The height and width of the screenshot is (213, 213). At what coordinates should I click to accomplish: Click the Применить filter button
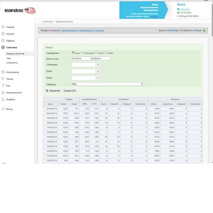pyautogui.click(x=53, y=91)
